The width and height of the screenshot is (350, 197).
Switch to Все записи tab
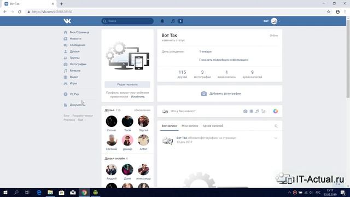[x=170, y=126]
